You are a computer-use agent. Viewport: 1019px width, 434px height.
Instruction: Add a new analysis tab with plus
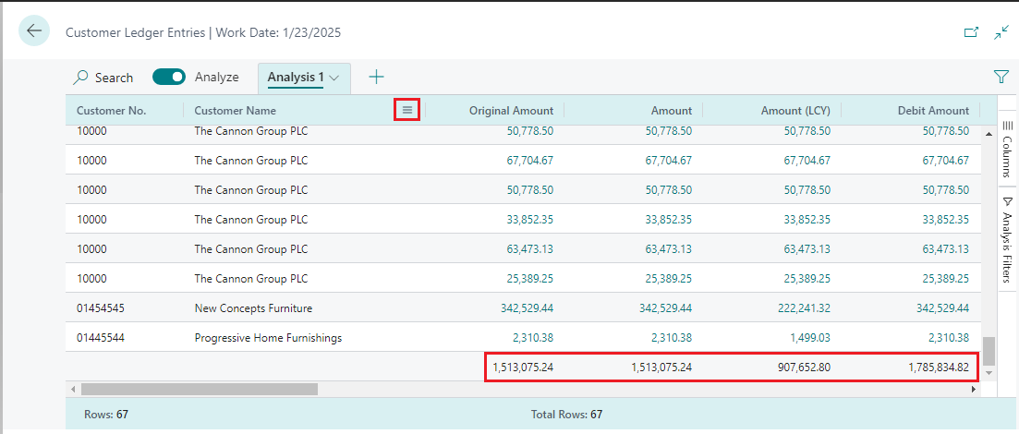376,78
